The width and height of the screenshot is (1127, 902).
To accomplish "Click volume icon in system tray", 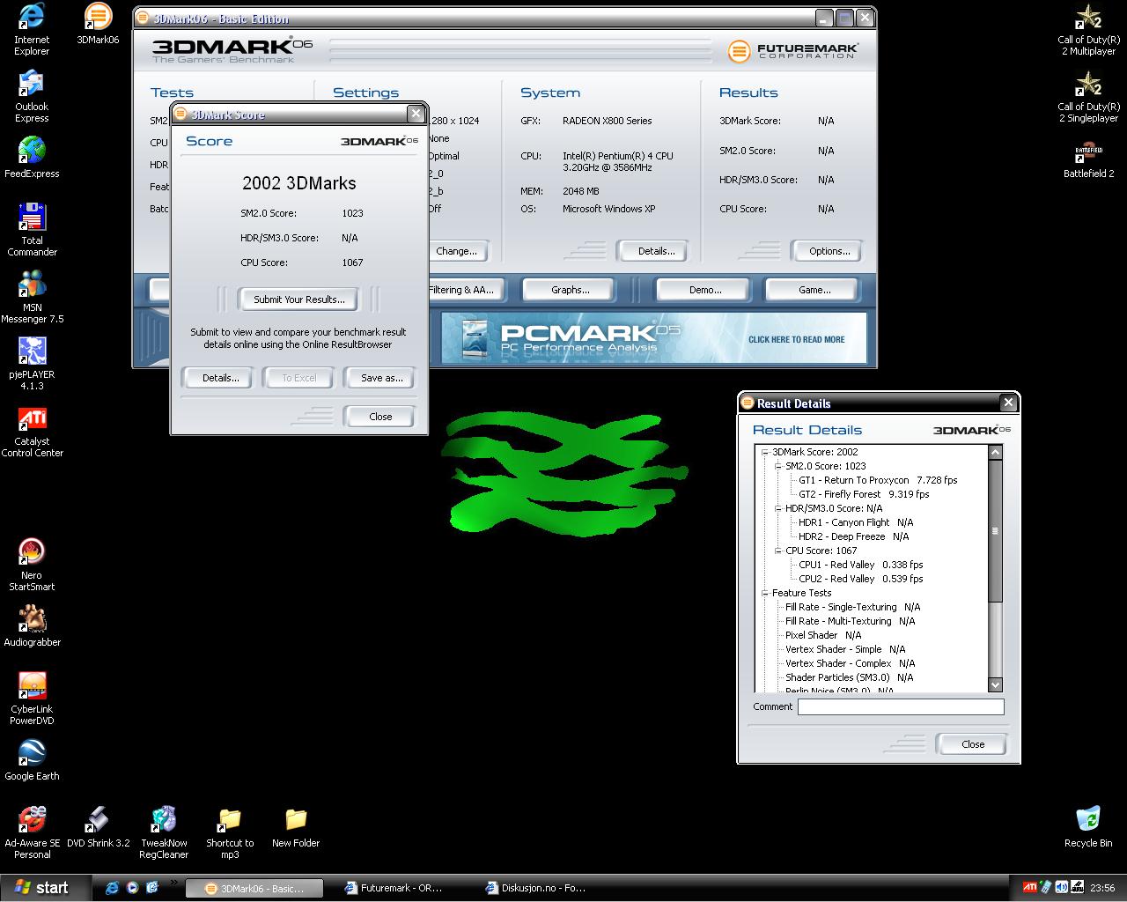I will pyautogui.click(x=1062, y=887).
